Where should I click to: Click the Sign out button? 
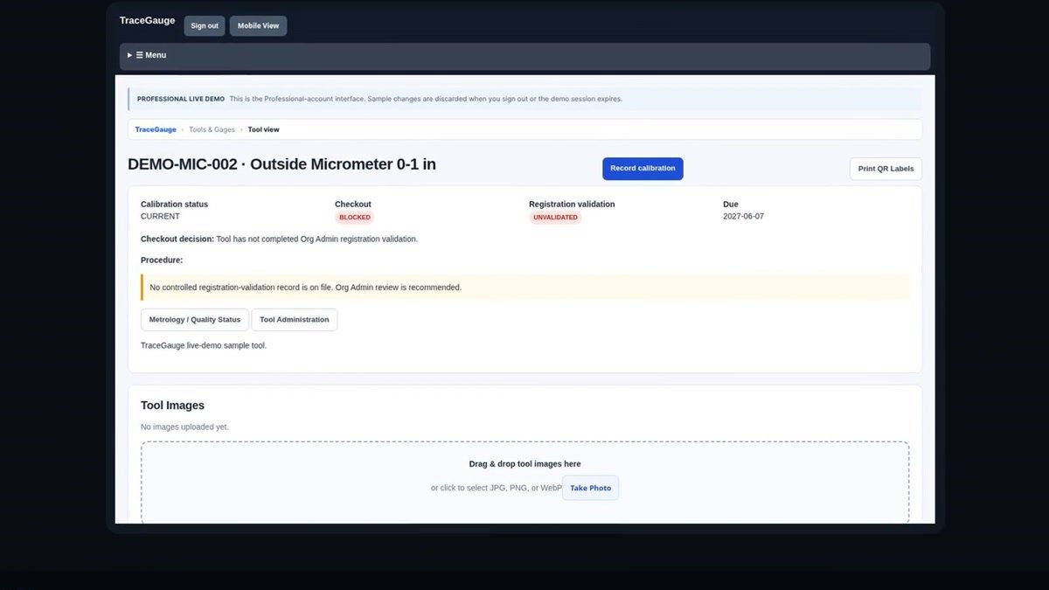point(205,25)
